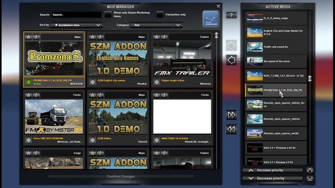The width and height of the screenshot is (335, 188).
Task: Info icon on bottom Cargo card
Action: 36,153
